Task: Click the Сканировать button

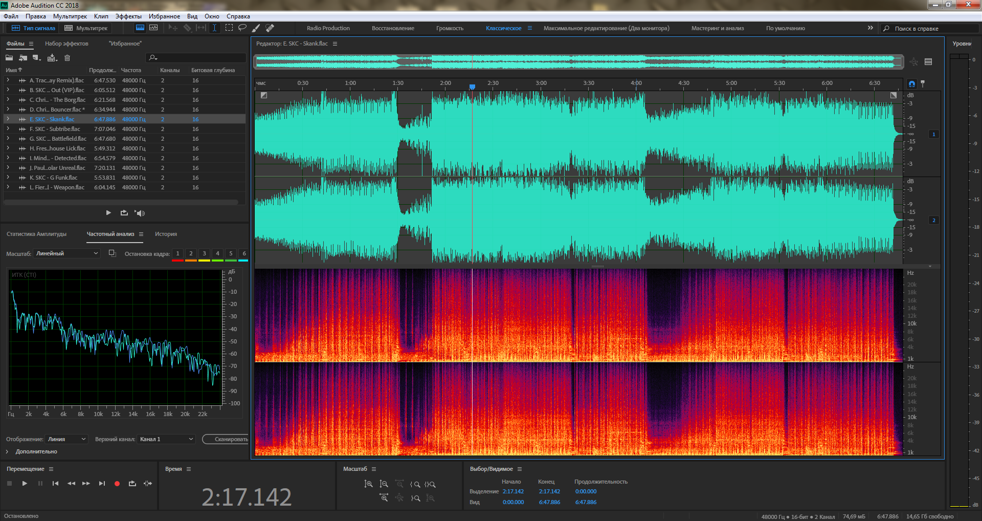Action: (x=228, y=439)
